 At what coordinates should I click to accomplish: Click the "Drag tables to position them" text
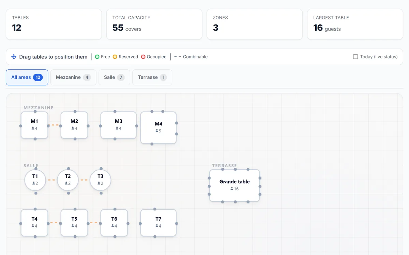(x=53, y=57)
